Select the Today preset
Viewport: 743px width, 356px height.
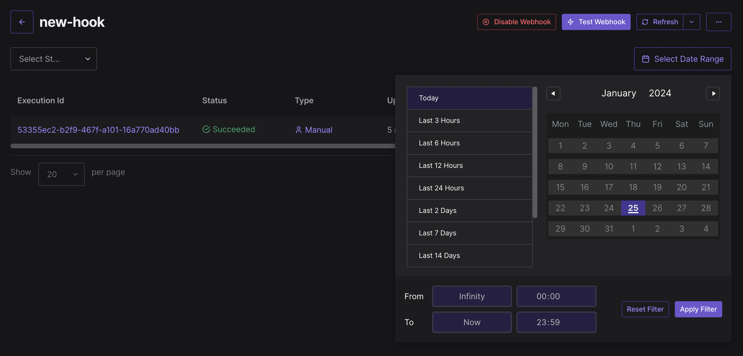coord(469,98)
